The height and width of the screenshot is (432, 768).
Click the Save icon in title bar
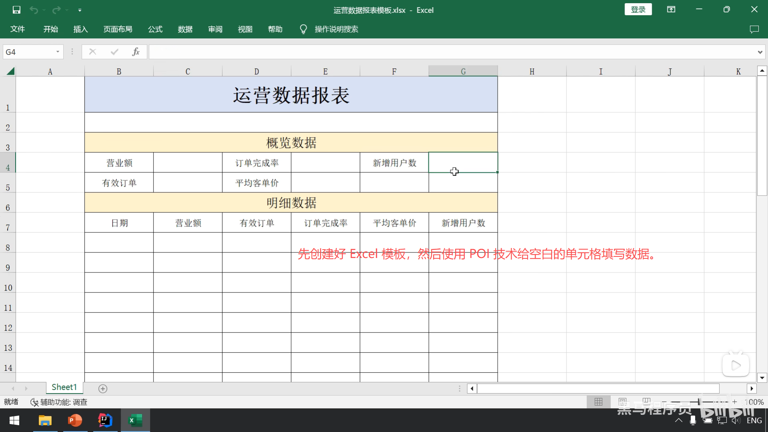click(x=16, y=10)
